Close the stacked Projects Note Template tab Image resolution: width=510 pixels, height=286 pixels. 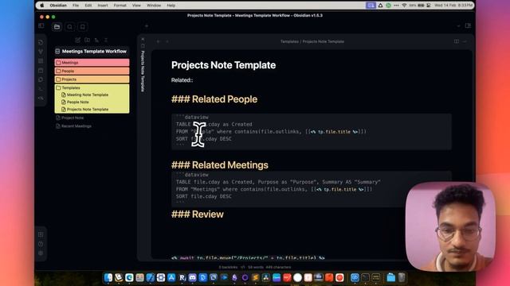pyautogui.click(x=143, y=39)
